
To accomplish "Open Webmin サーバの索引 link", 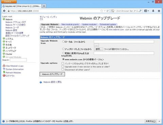I will coord(16,25).
